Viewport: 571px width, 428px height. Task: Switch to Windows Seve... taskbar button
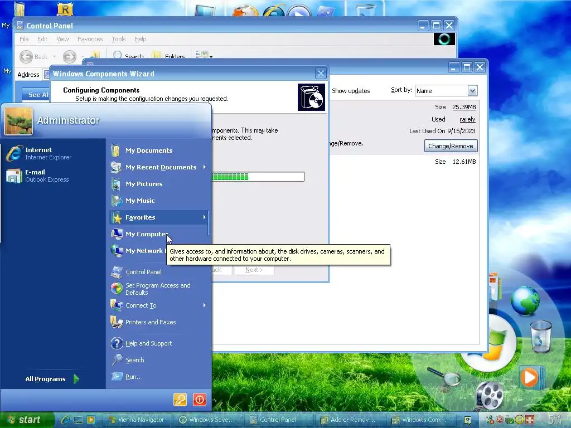[x=207, y=420]
